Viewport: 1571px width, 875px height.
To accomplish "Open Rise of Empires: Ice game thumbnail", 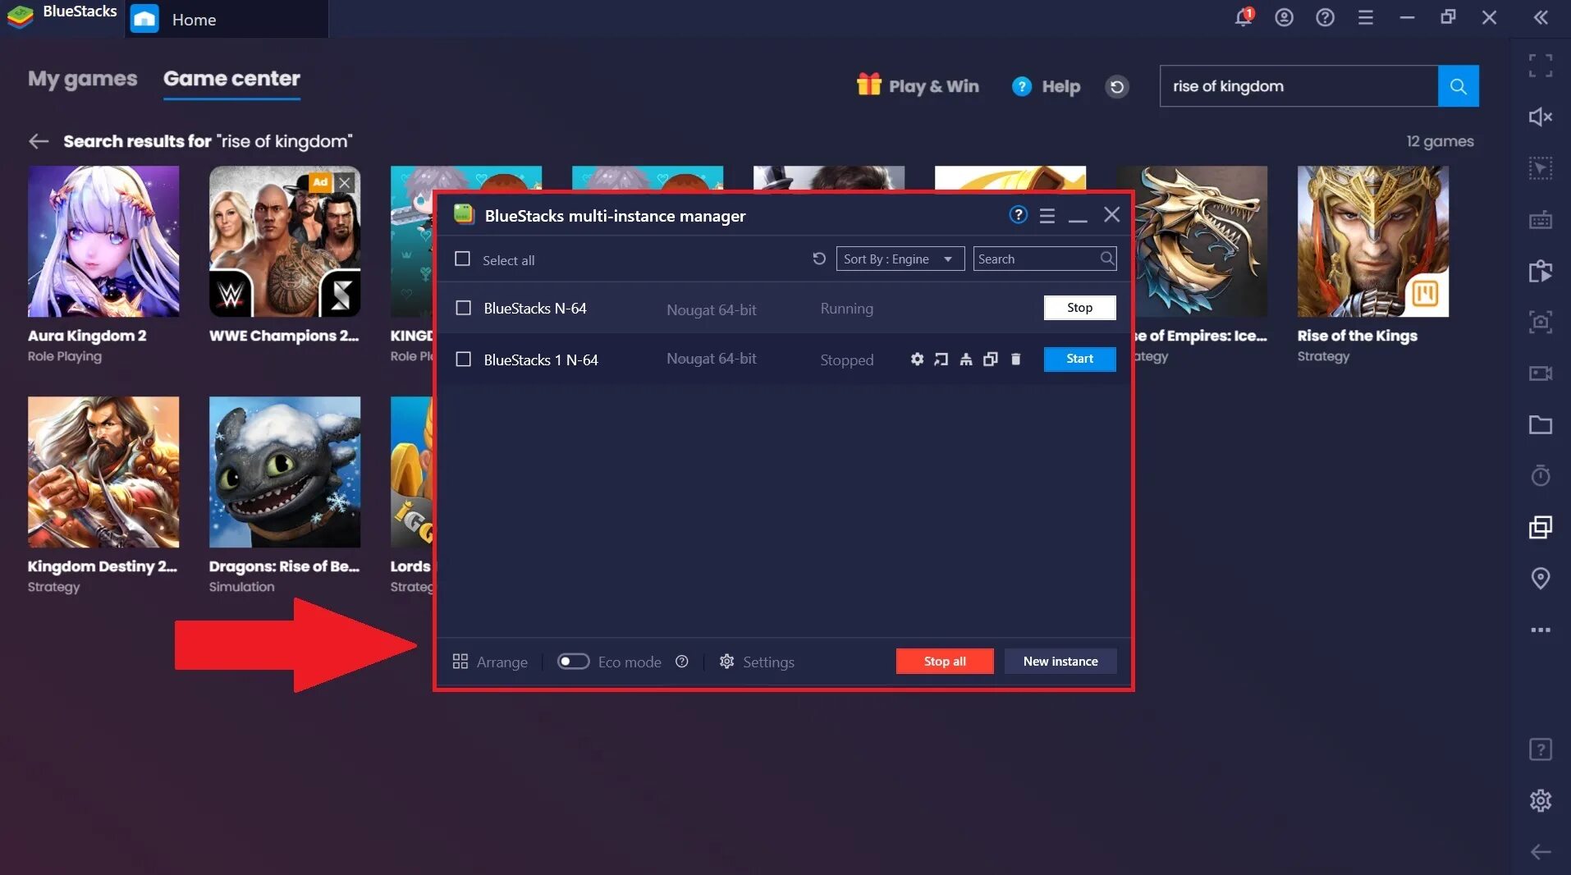I will 1201,241.
